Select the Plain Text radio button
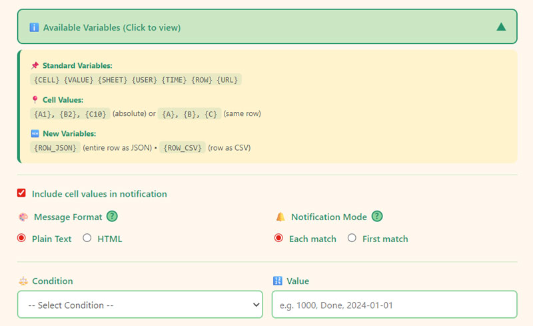Viewport: 533px width, 326px height. (x=21, y=238)
